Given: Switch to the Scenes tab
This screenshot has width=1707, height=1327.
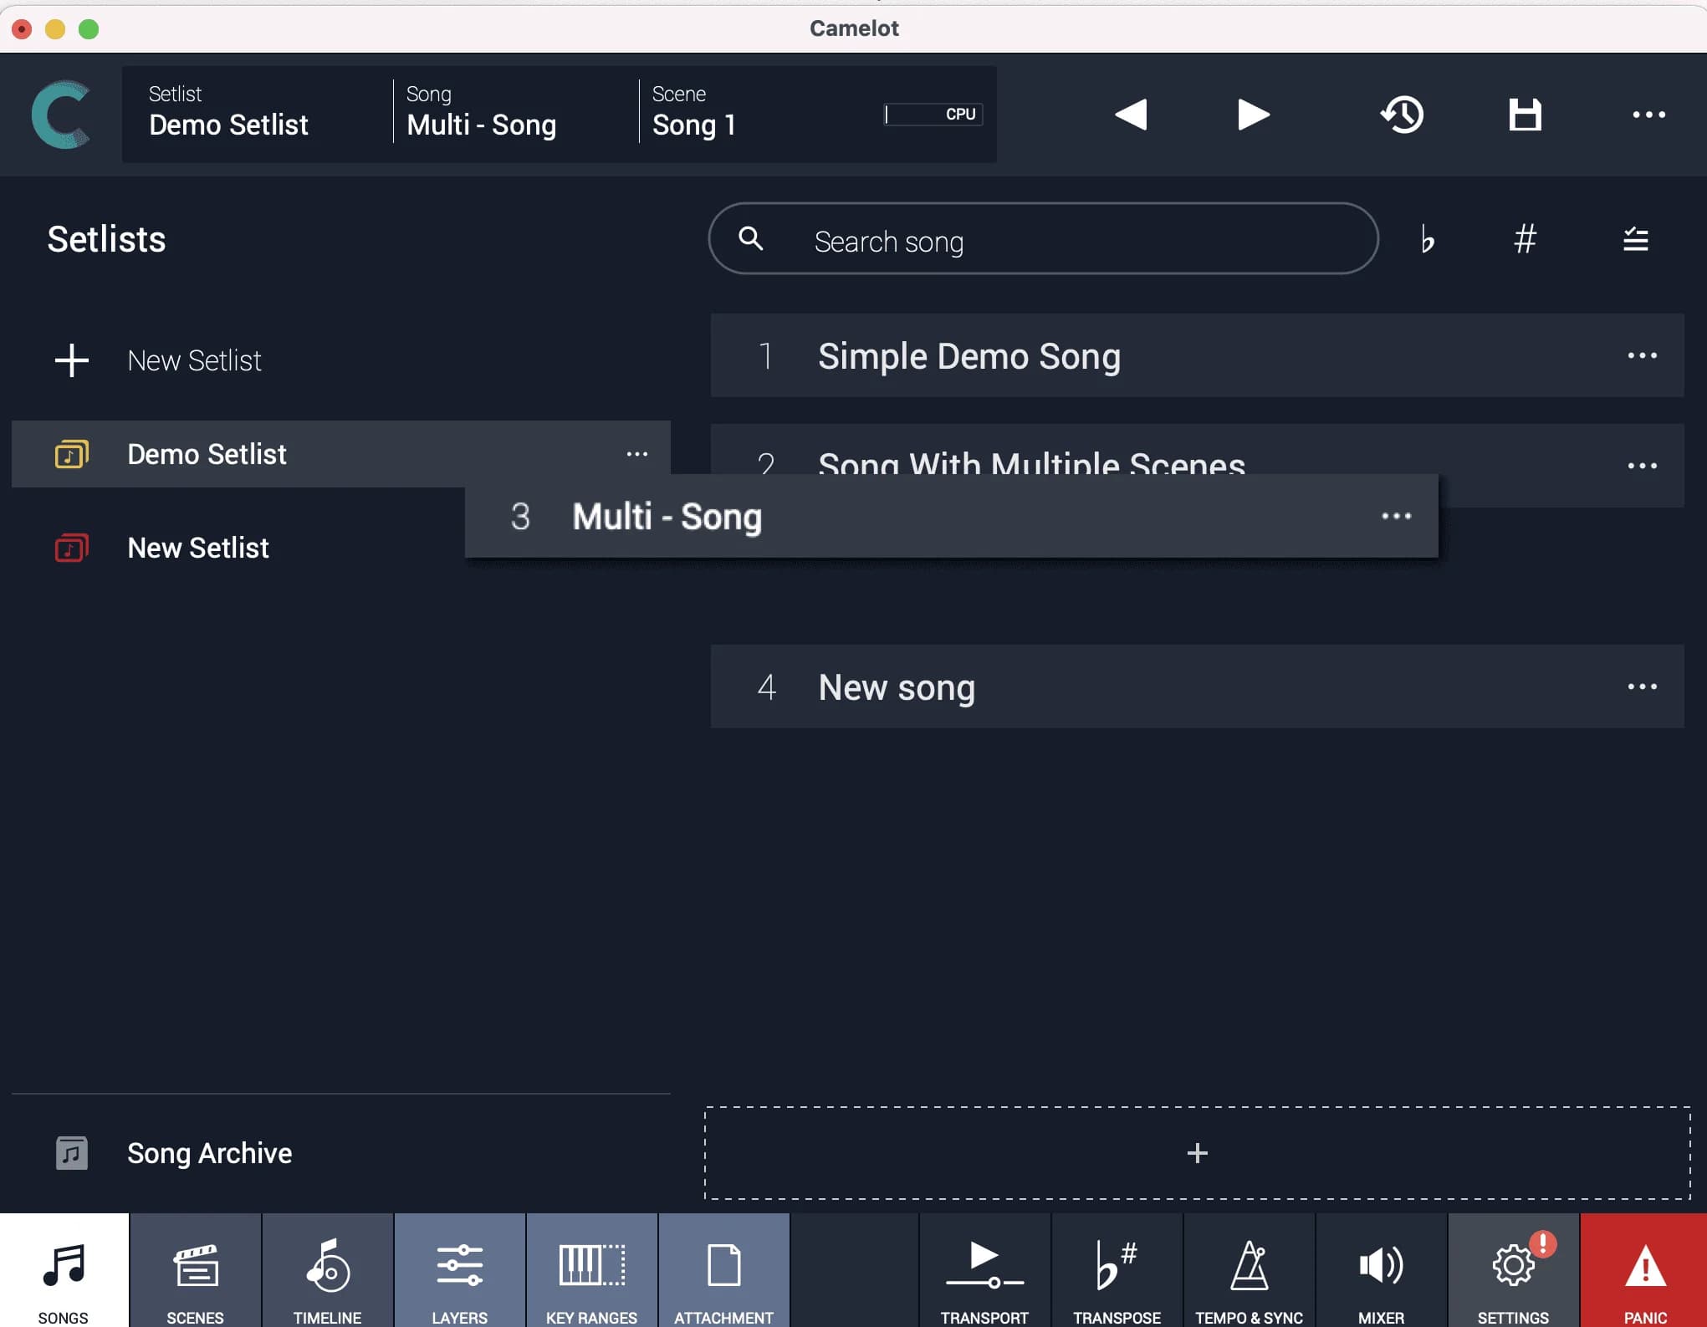Looking at the screenshot, I should (194, 1271).
